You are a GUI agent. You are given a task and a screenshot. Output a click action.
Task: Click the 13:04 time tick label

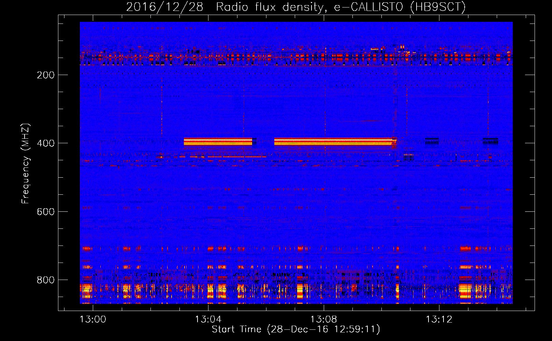pyautogui.click(x=208, y=319)
